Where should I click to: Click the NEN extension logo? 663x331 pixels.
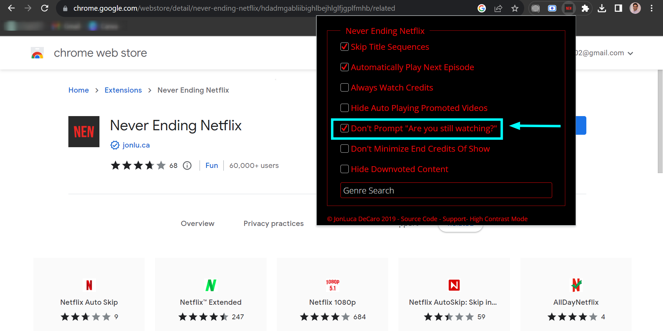tap(84, 132)
